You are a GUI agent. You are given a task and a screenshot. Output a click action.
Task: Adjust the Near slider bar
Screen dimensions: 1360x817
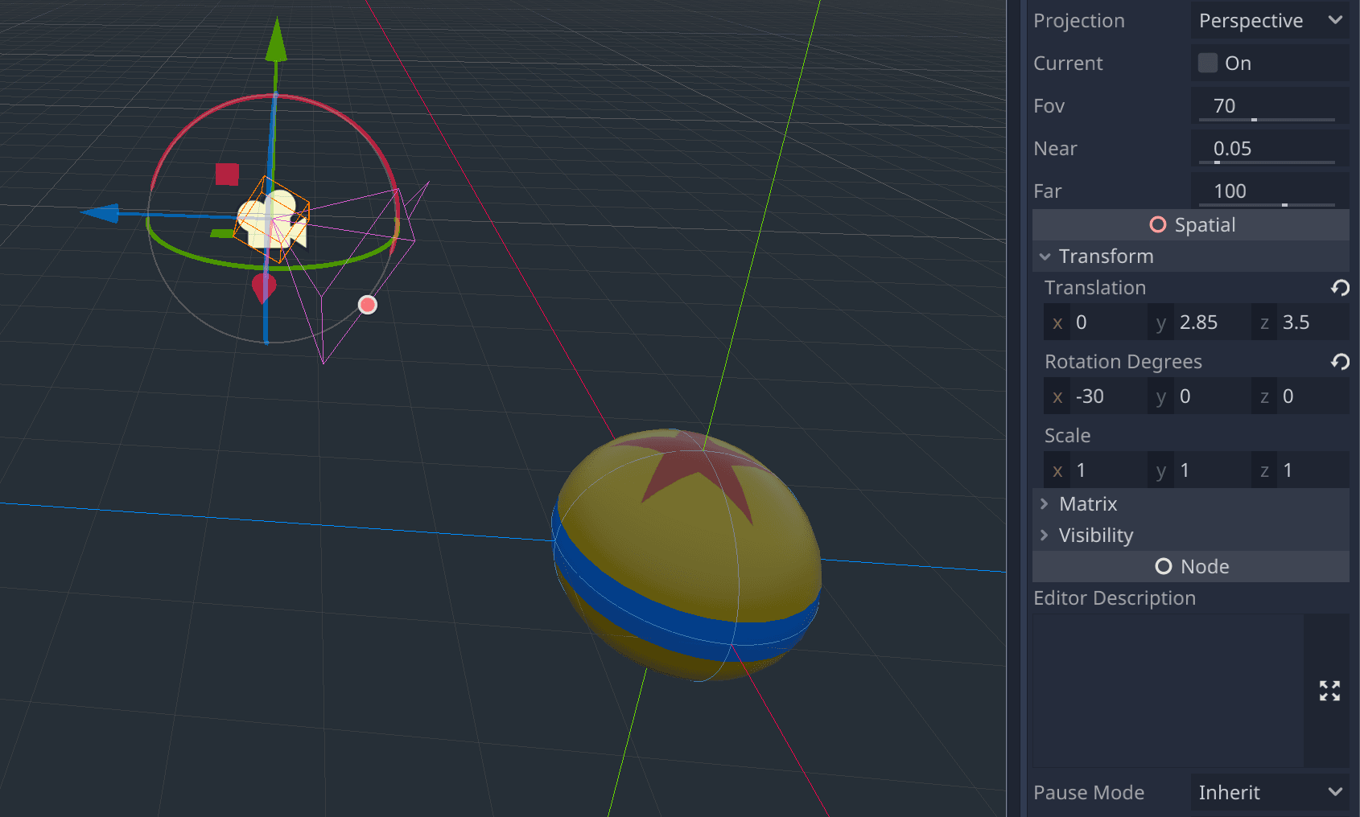point(1267,162)
